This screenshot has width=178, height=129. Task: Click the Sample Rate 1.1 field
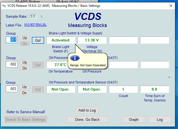pyautogui.click(x=33, y=16)
